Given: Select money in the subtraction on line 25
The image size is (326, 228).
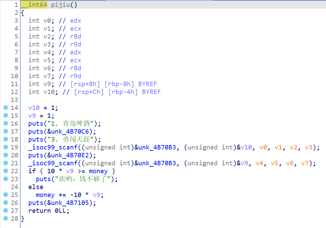Looking at the screenshot, I should point(45,195).
